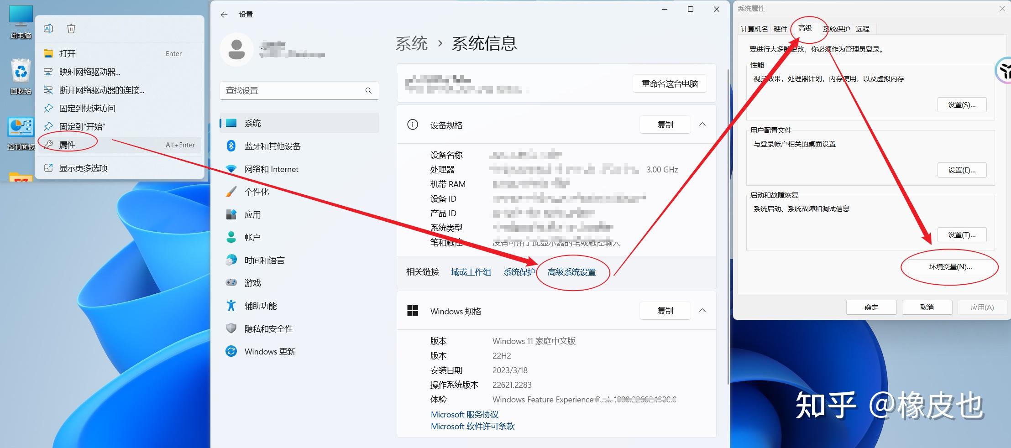Open 帐户 settings category

(299, 237)
